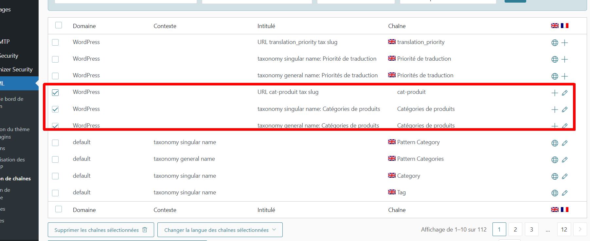Open 'Changer la langue des chaînes sélectionnées' dropdown
590x241 pixels.
220,230
